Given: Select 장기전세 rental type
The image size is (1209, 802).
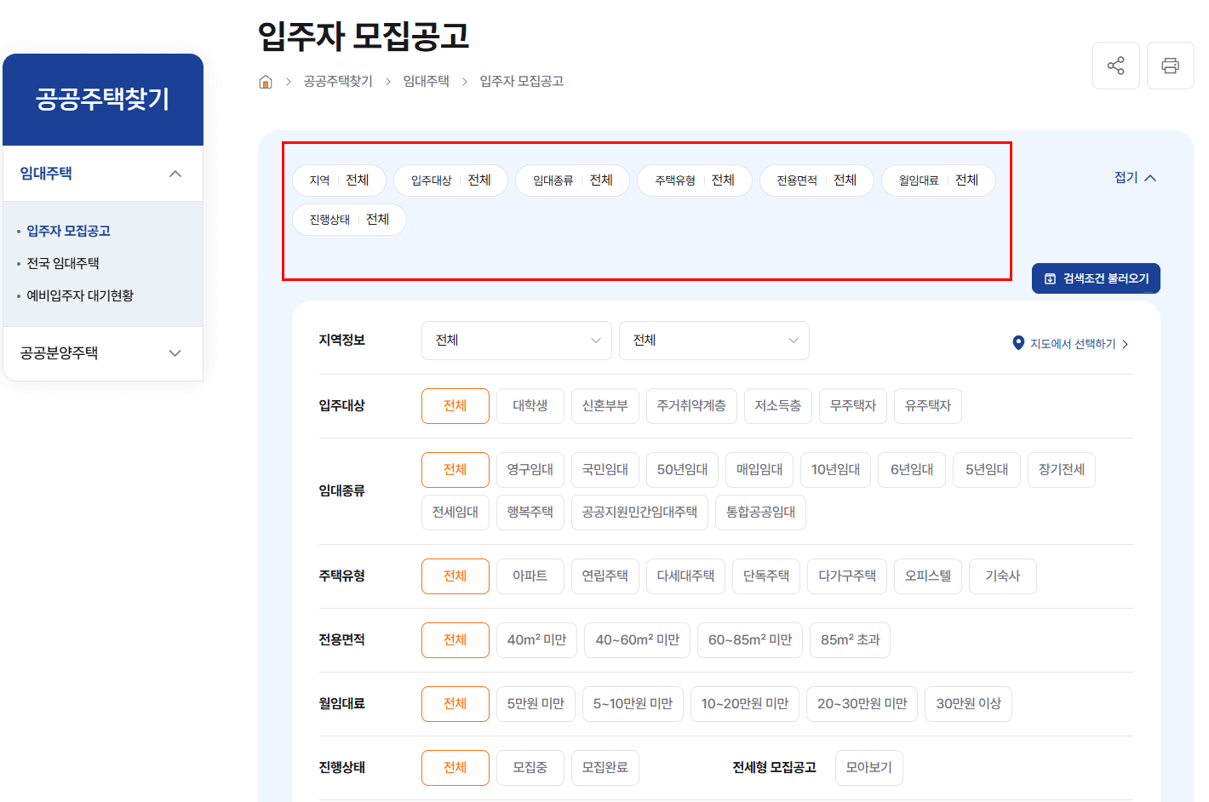Looking at the screenshot, I should tap(1062, 470).
